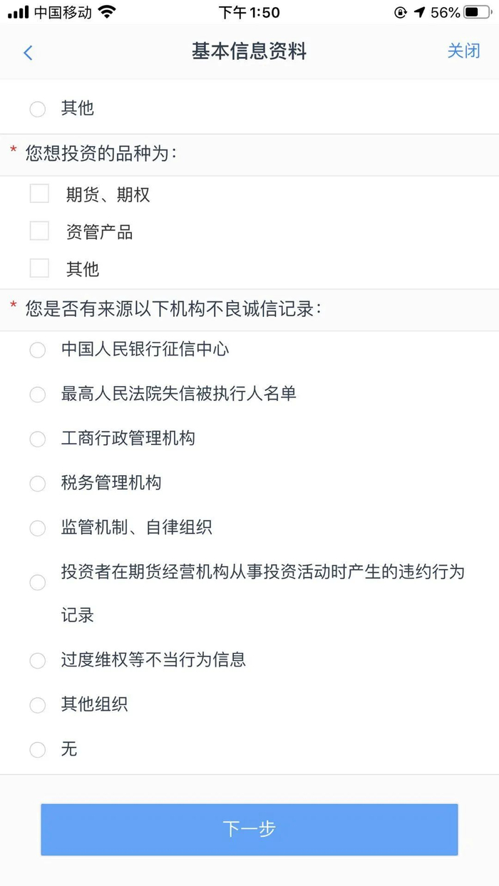Select the 其他 radio at top

click(x=38, y=109)
